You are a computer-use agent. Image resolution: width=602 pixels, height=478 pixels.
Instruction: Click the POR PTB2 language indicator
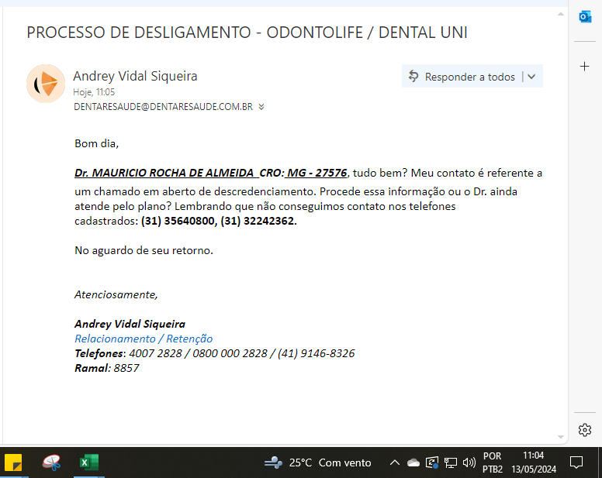(x=493, y=463)
